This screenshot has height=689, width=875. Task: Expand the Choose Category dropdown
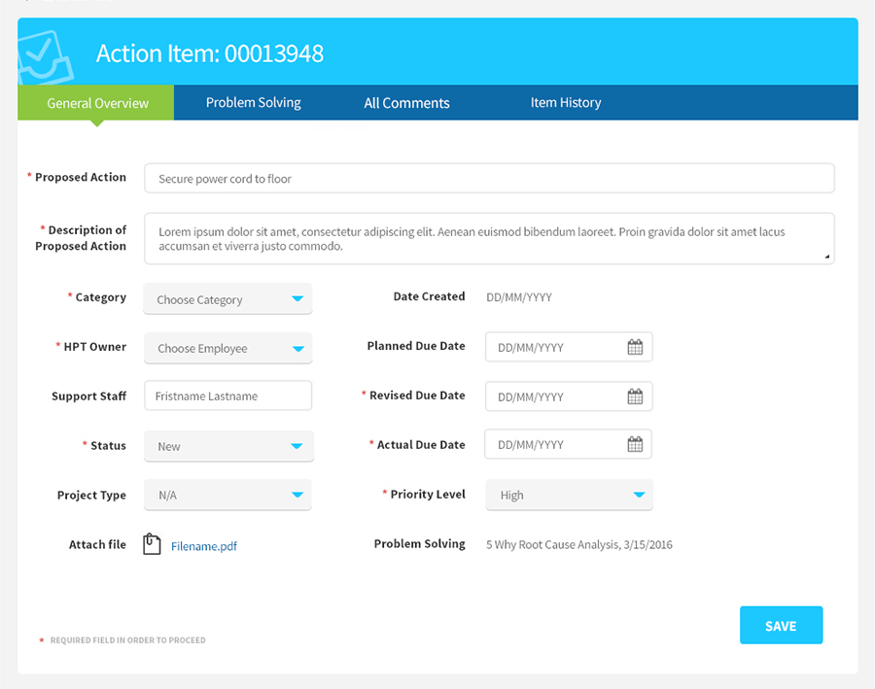pos(227,299)
